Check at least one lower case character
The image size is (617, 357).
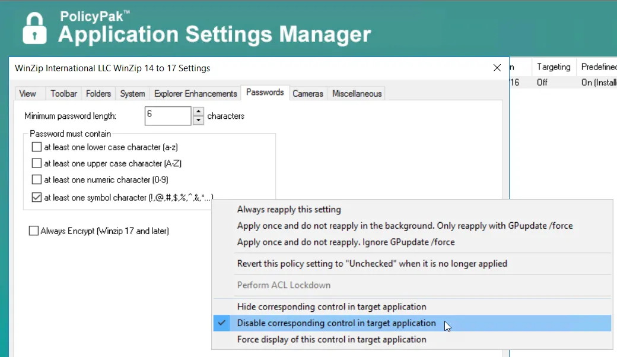pos(37,147)
